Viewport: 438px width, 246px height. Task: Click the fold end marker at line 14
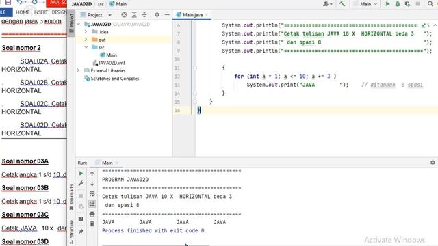pos(195,93)
